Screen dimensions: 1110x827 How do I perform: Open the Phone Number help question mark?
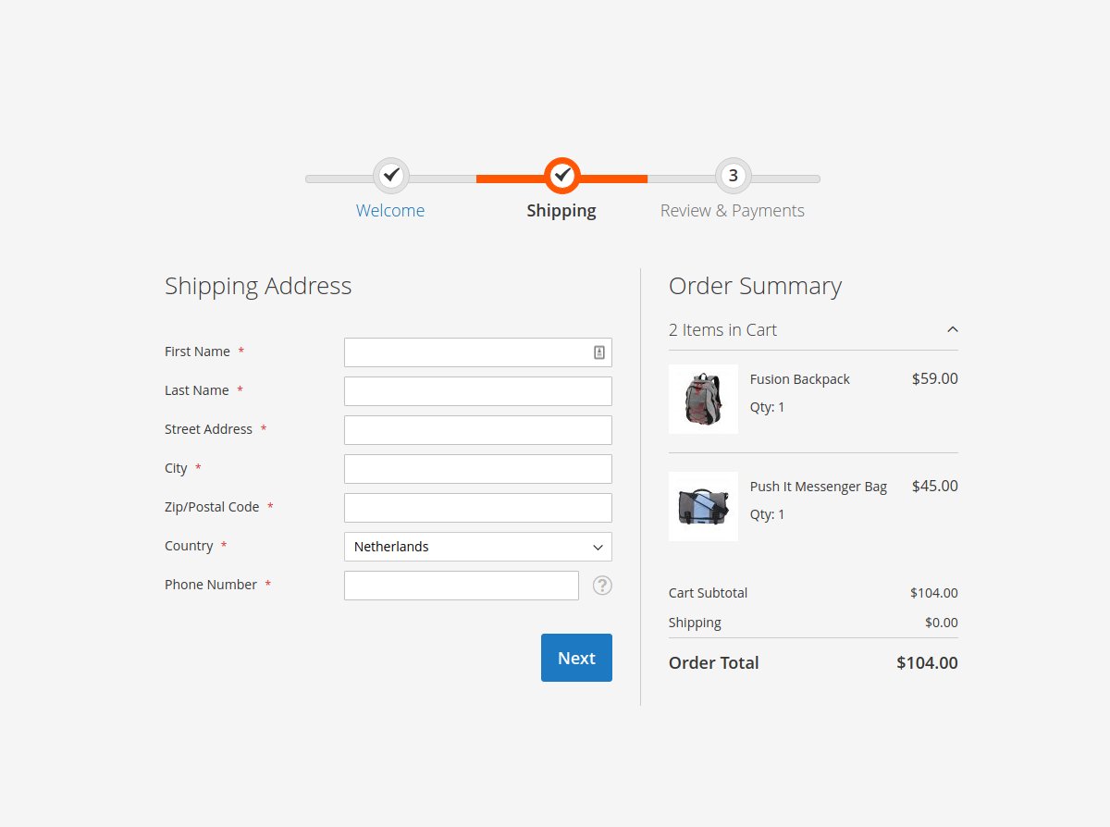click(602, 586)
